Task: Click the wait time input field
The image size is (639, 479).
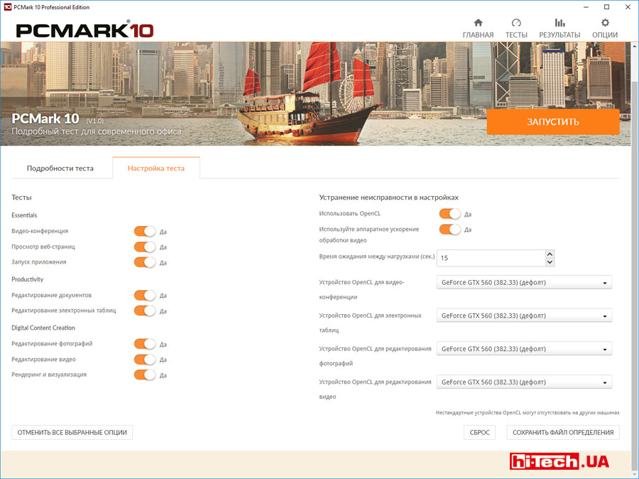Action: (x=490, y=258)
